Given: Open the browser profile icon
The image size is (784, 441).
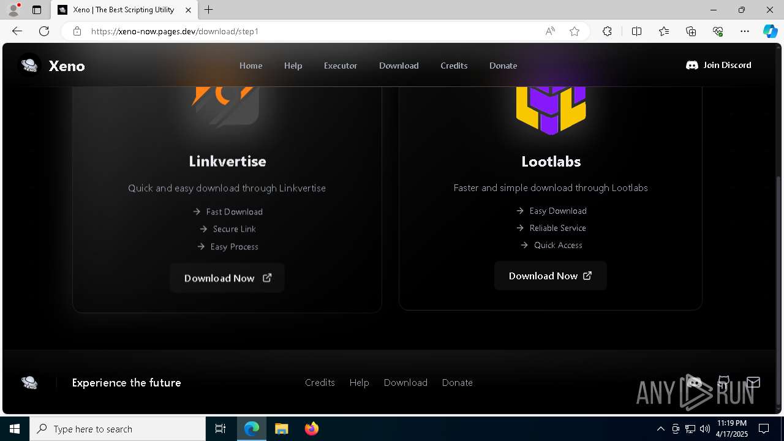Looking at the screenshot, I should (x=13, y=10).
